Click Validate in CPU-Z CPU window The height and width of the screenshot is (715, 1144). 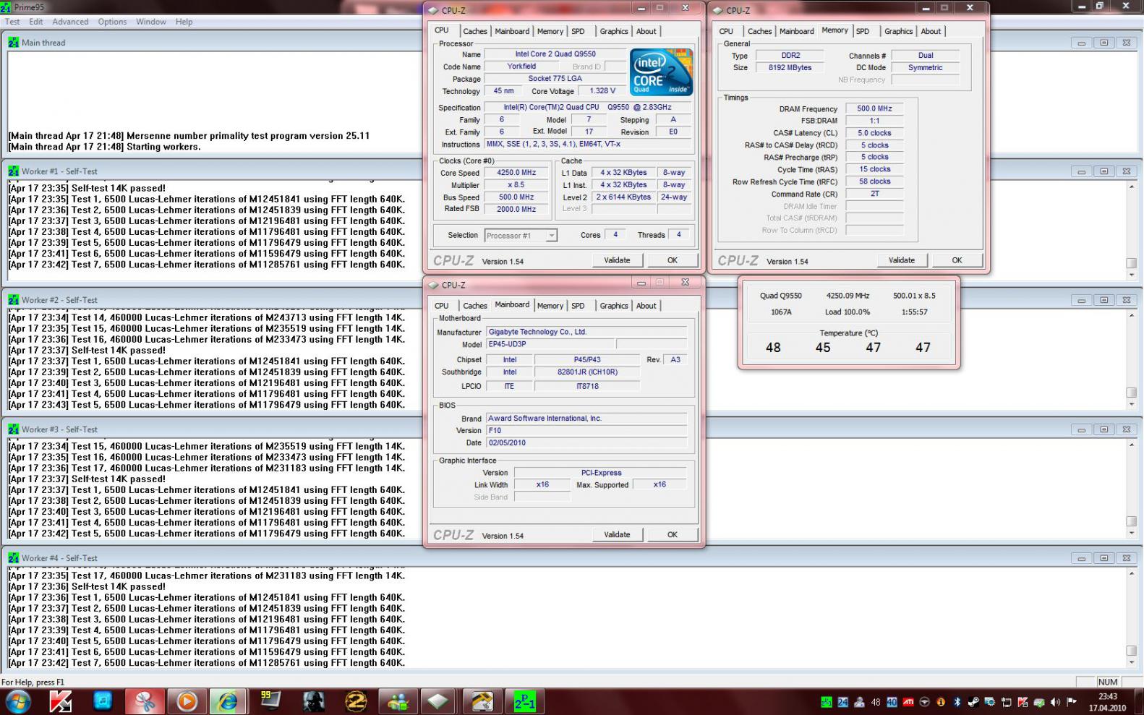(x=617, y=260)
